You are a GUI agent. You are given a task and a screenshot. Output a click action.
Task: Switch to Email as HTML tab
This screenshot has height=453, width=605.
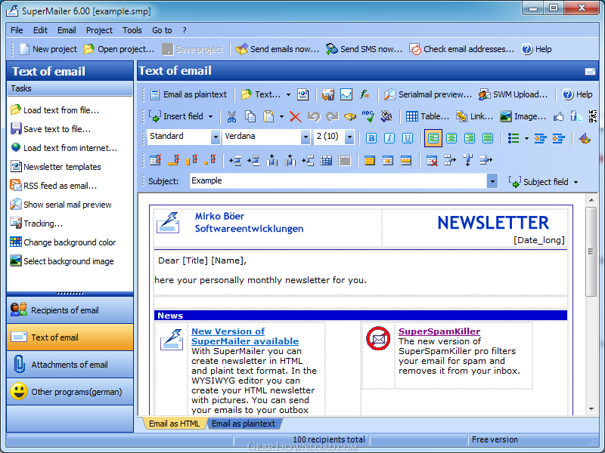(x=175, y=424)
